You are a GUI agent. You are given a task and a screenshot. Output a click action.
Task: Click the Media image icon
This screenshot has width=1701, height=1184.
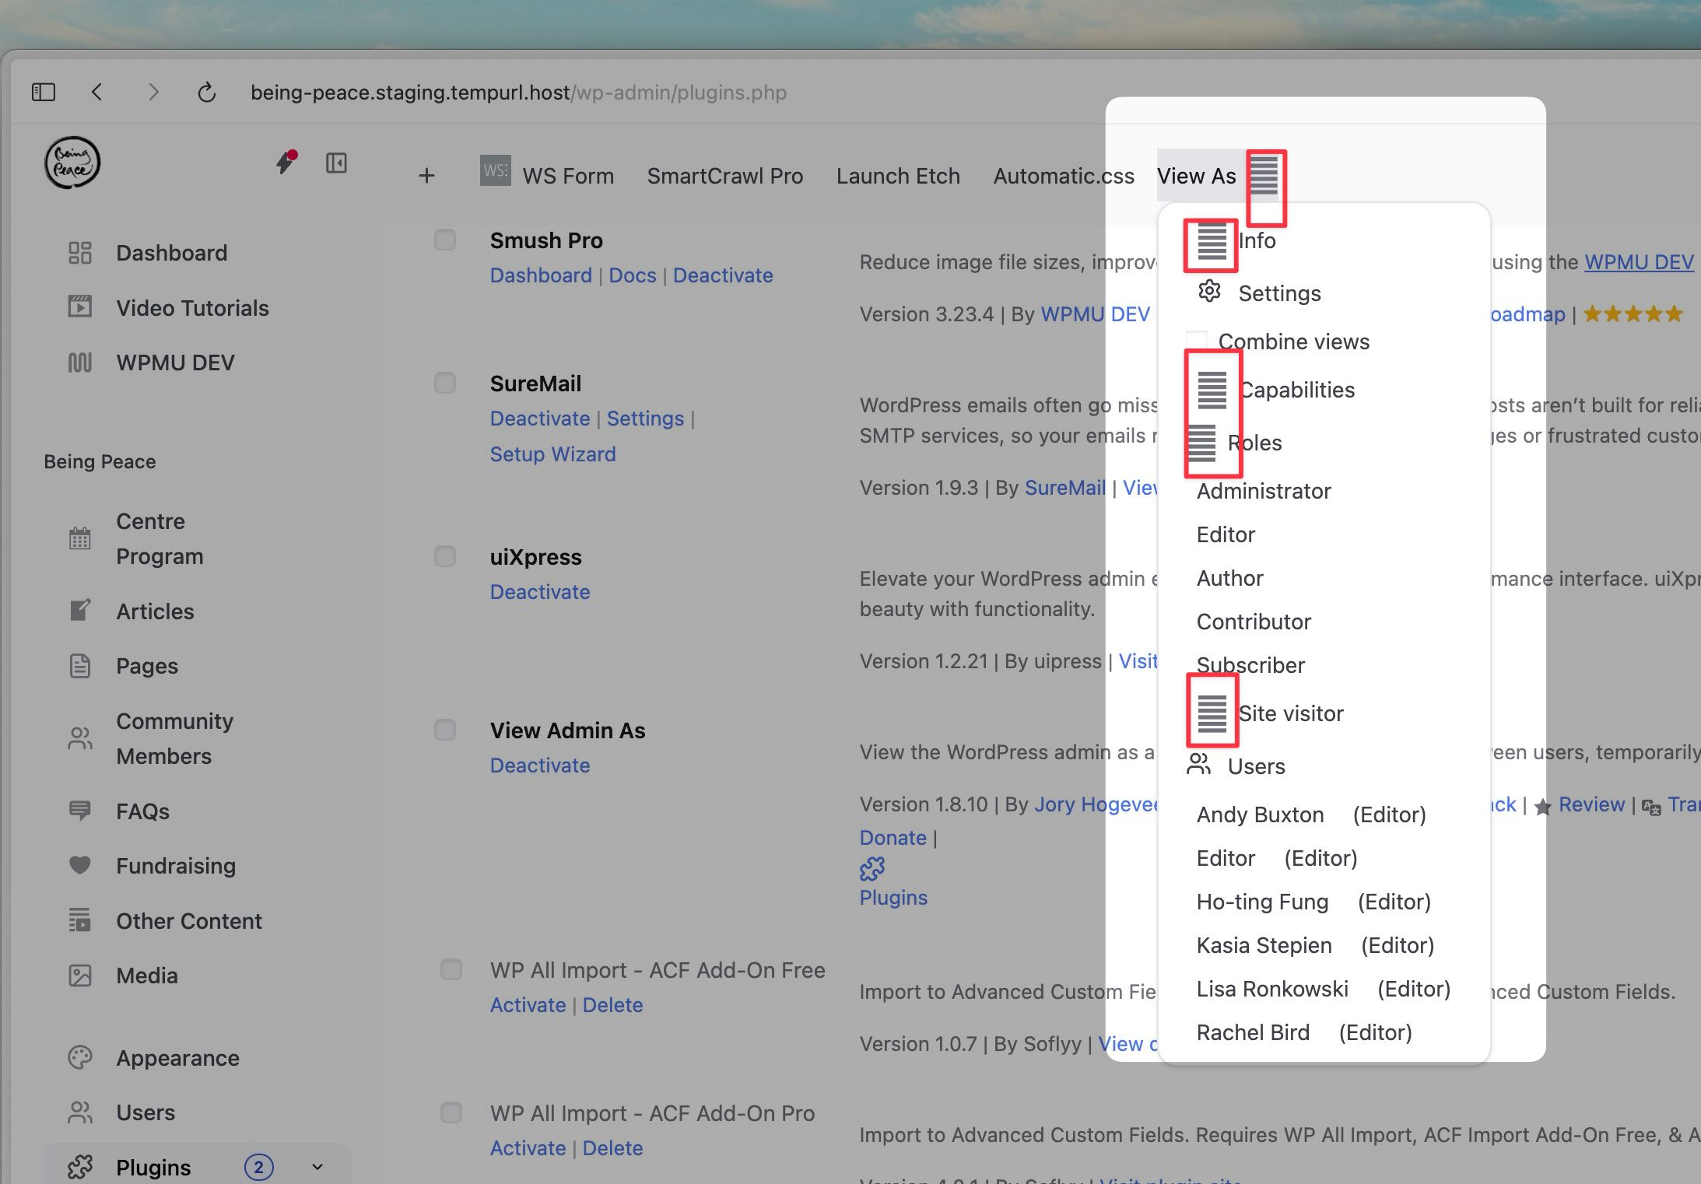80,976
